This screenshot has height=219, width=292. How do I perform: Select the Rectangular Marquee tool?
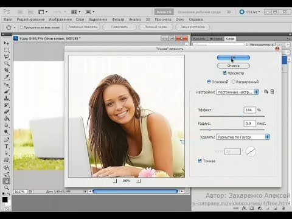[7, 50]
